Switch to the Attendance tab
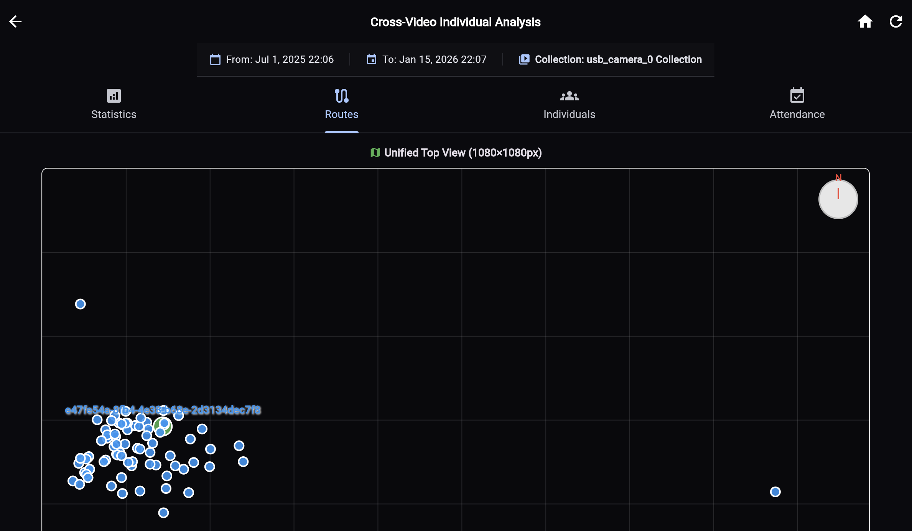This screenshot has width=912, height=531. (797, 114)
